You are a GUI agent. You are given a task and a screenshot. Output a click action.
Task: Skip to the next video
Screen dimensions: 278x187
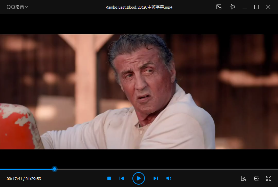[156, 178]
